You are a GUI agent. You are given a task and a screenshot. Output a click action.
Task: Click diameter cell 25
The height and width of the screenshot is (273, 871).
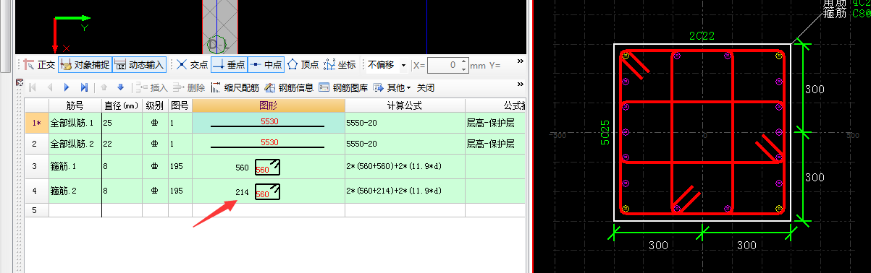point(122,123)
